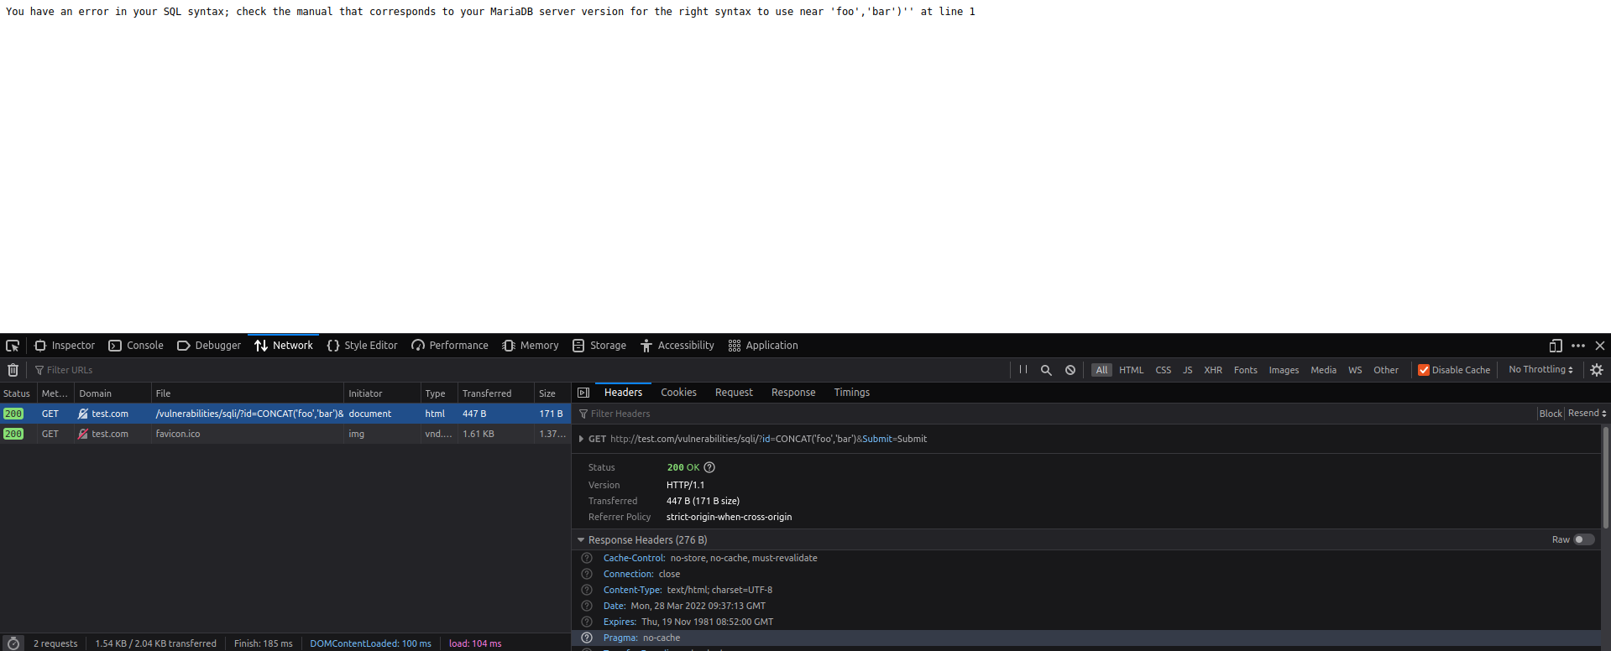Switch to the Headers tab
The height and width of the screenshot is (651, 1611).
pyautogui.click(x=623, y=393)
